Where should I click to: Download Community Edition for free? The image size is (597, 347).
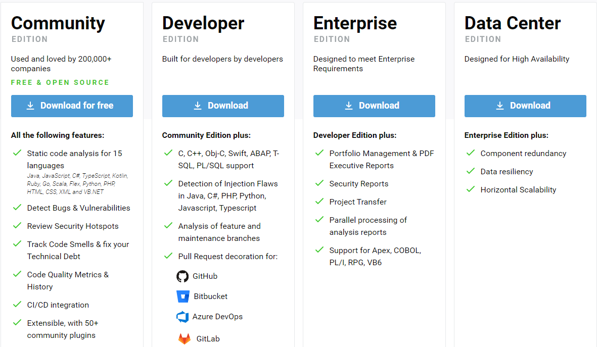pos(72,106)
